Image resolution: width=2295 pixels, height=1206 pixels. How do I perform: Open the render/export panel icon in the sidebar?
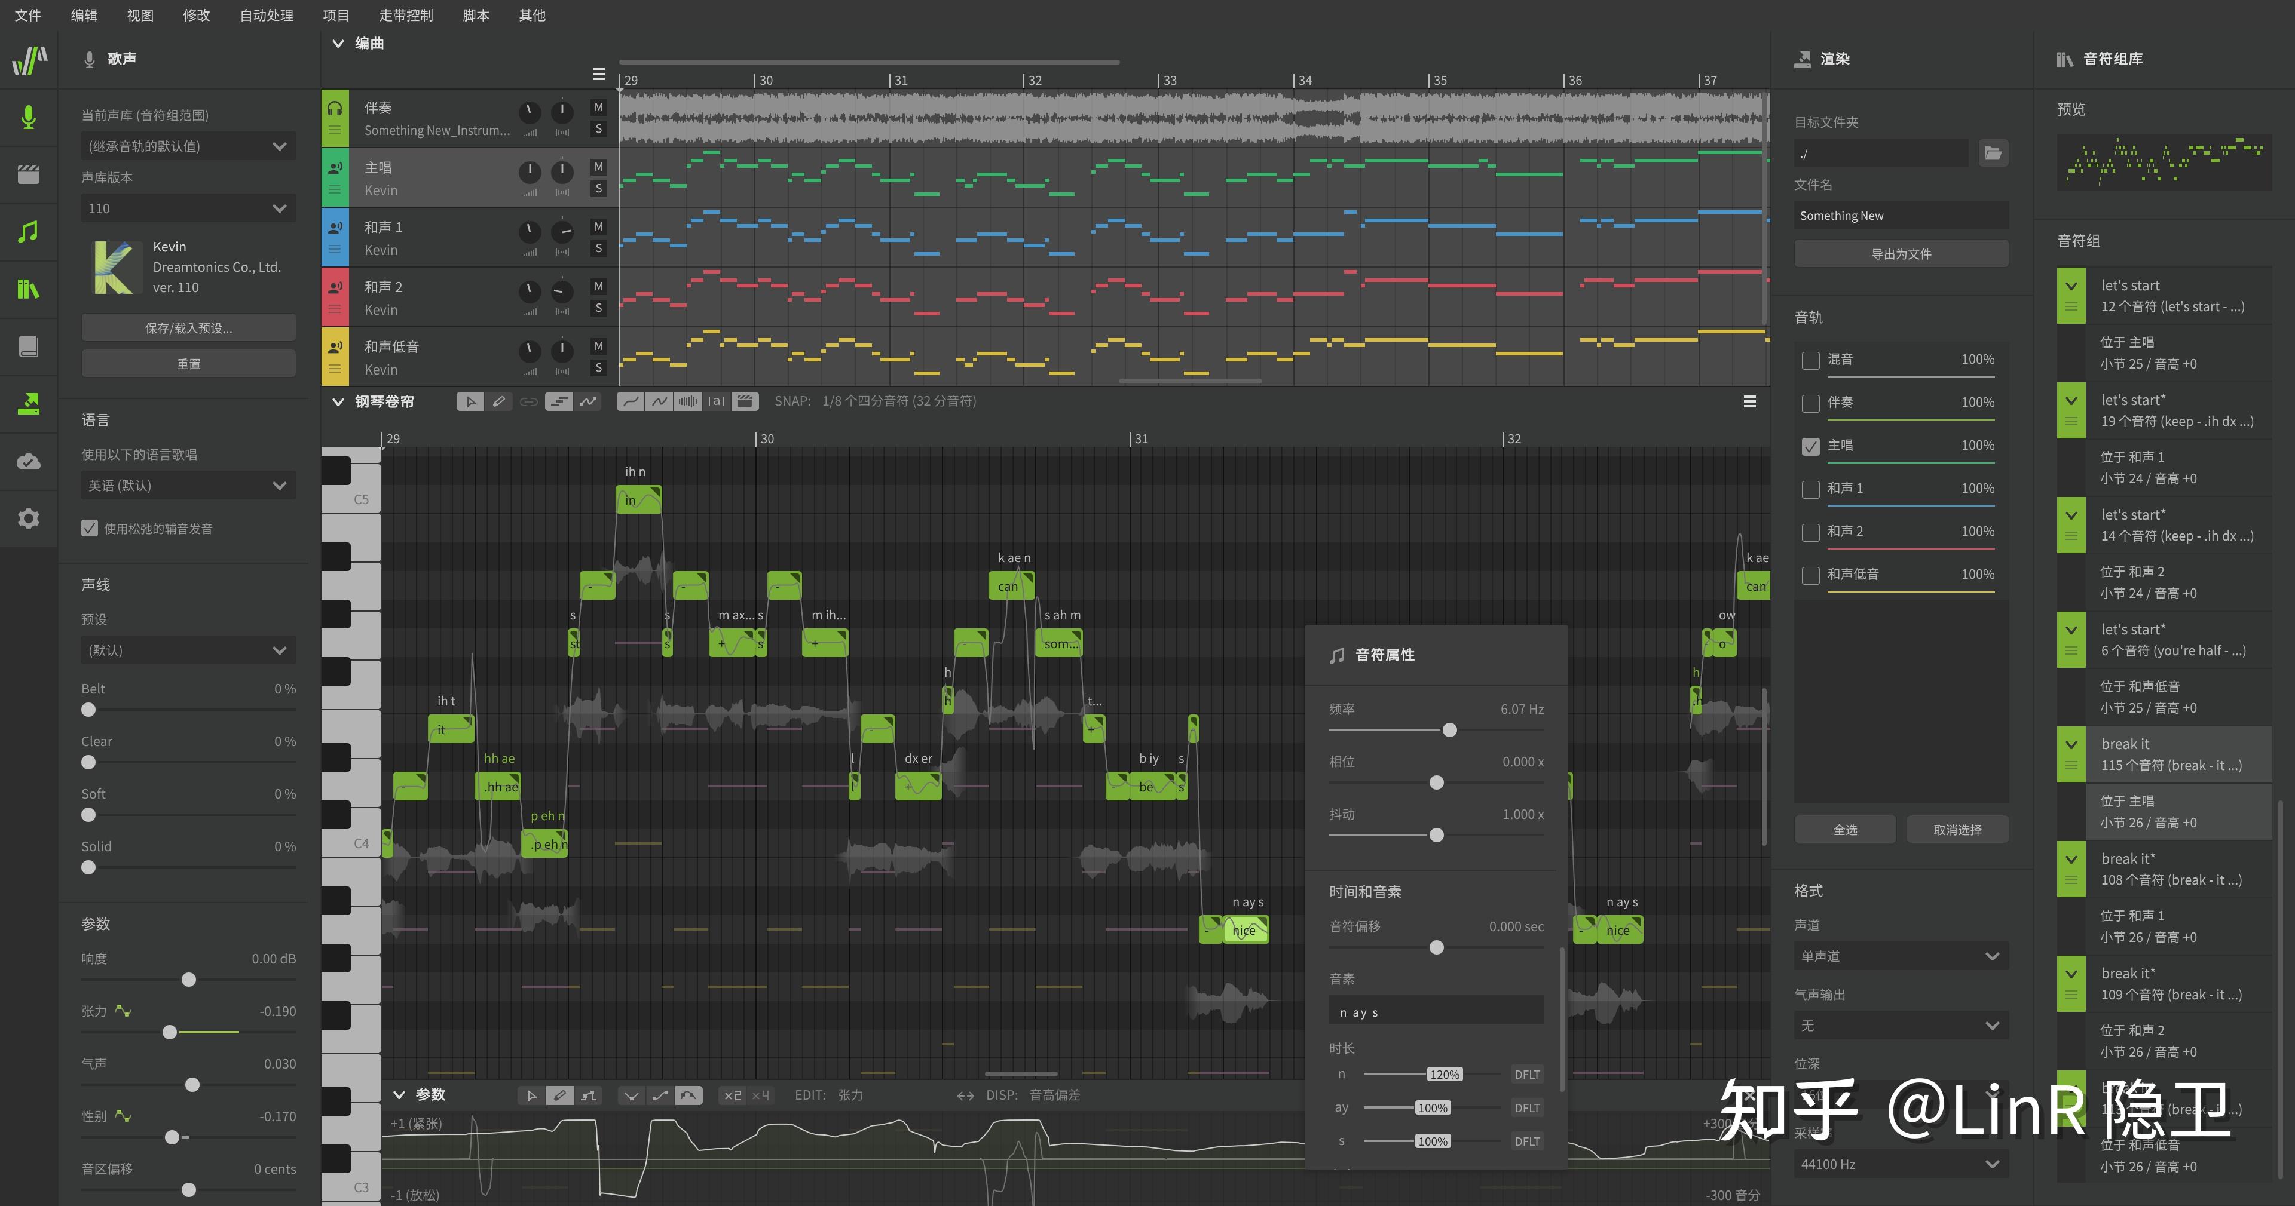pos(29,403)
